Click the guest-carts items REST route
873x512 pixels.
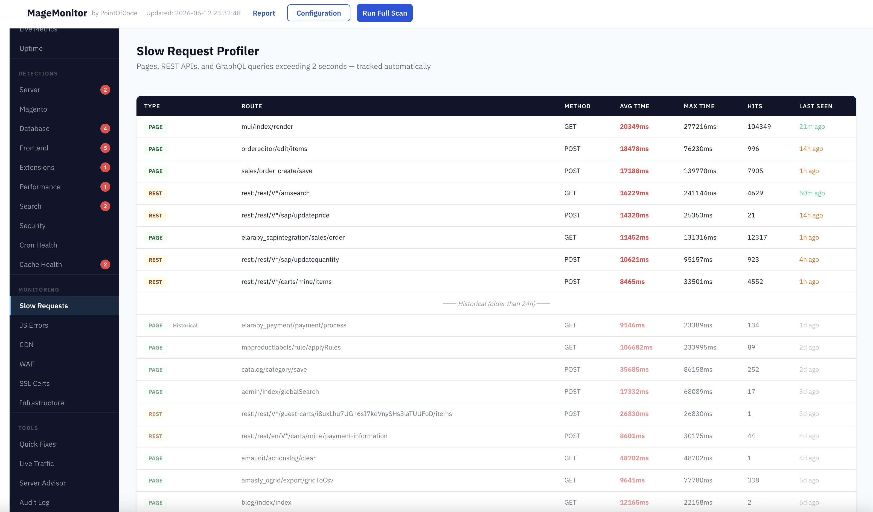click(x=347, y=414)
